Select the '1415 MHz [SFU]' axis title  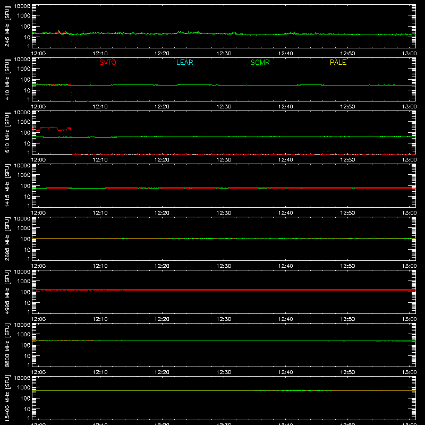click(7, 185)
